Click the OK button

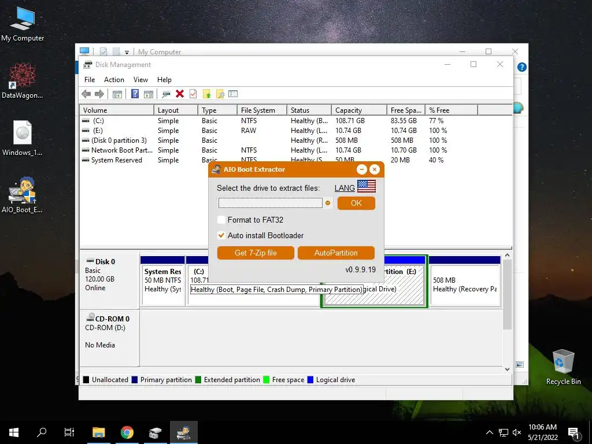356,203
